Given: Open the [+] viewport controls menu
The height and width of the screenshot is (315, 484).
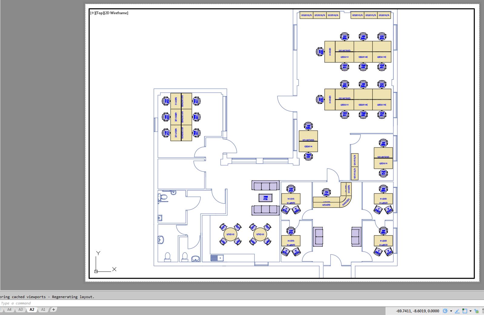Looking at the screenshot, I should 93,13.
